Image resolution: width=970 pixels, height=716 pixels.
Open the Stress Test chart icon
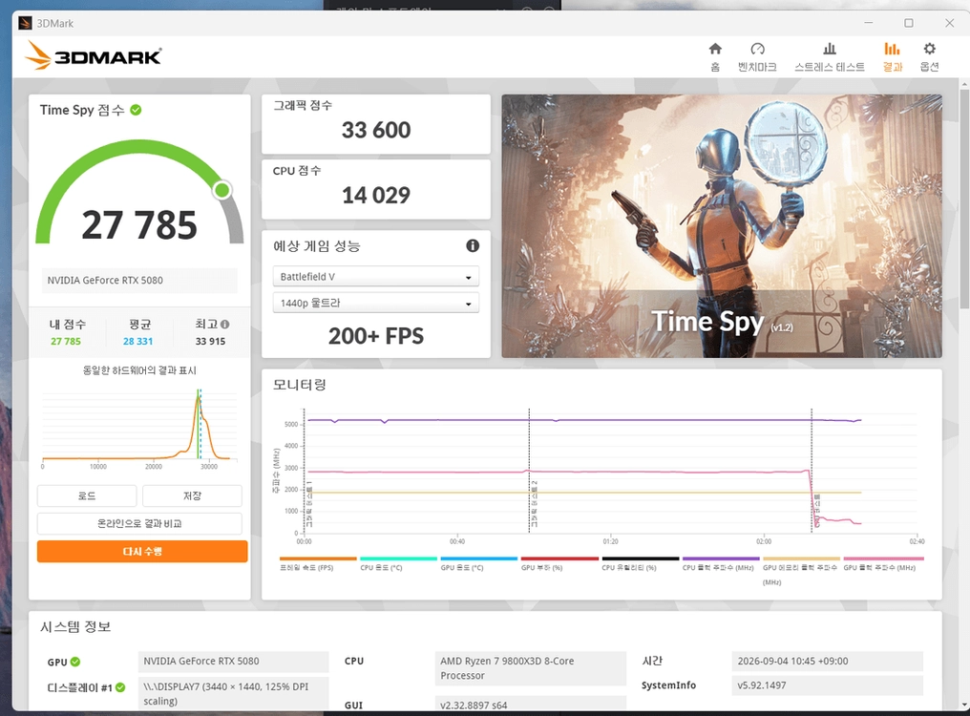coord(830,49)
